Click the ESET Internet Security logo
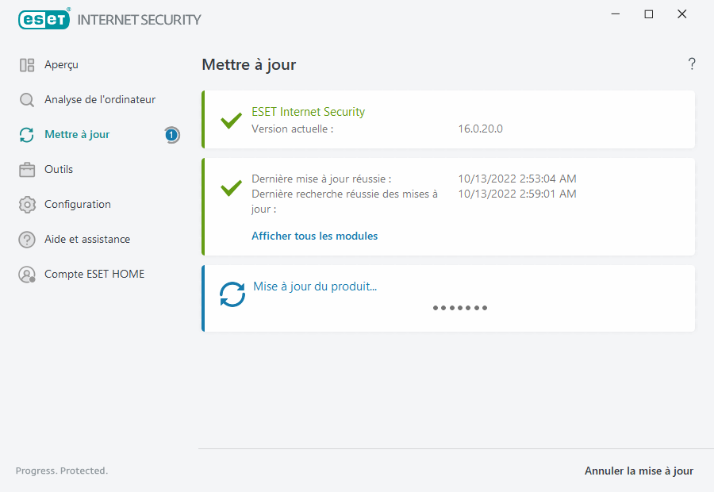 point(109,19)
